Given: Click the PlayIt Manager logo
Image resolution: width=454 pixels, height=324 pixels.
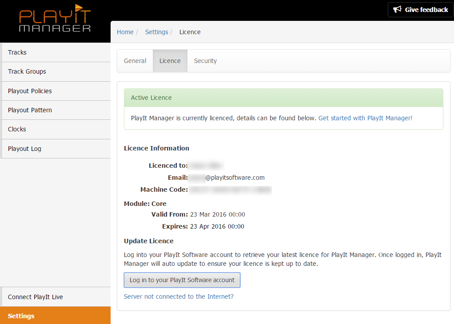Looking at the screenshot, I should [x=55, y=19].
